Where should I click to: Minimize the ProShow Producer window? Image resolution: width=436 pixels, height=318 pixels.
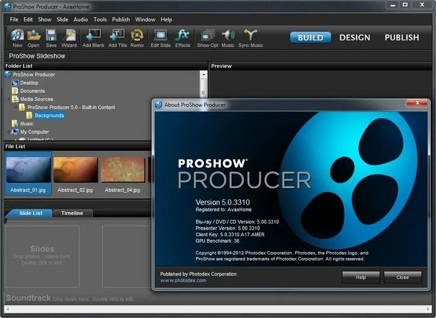[393, 5]
